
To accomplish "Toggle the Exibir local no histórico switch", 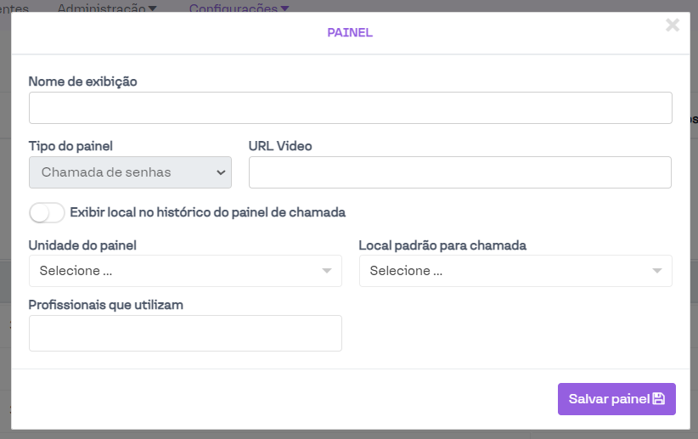I will [47, 212].
